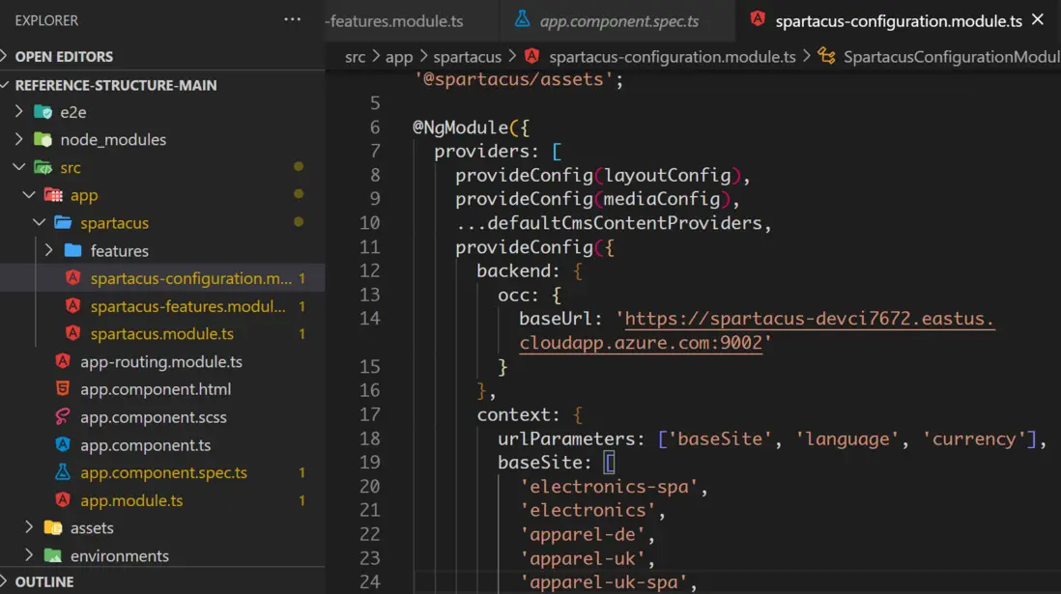Open Explorer more actions ellipsis menu

click(x=293, y=20)
